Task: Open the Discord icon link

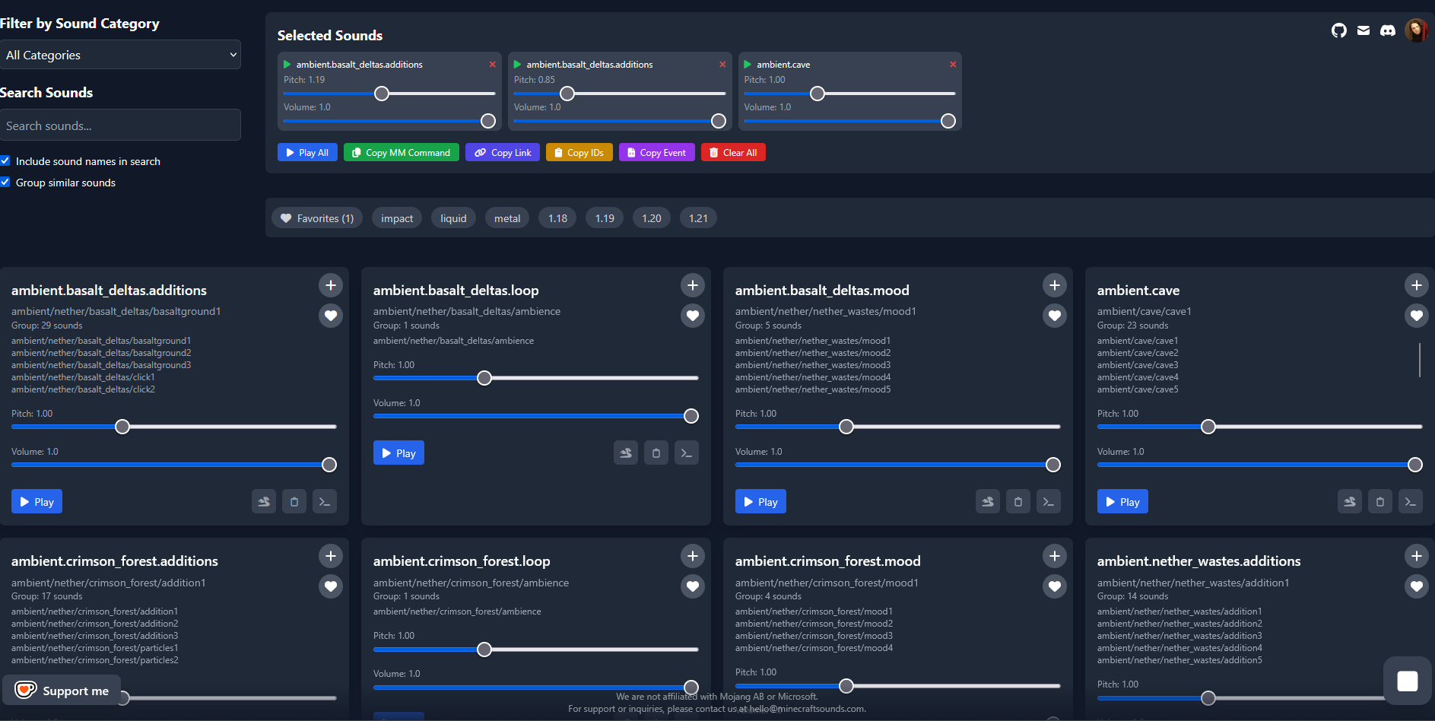Action: [1387, 30]
